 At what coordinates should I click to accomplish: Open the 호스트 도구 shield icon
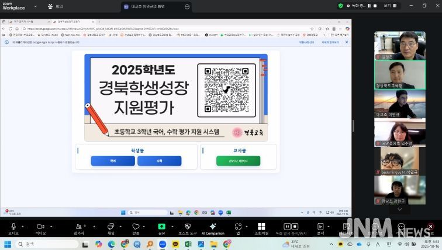188,226
